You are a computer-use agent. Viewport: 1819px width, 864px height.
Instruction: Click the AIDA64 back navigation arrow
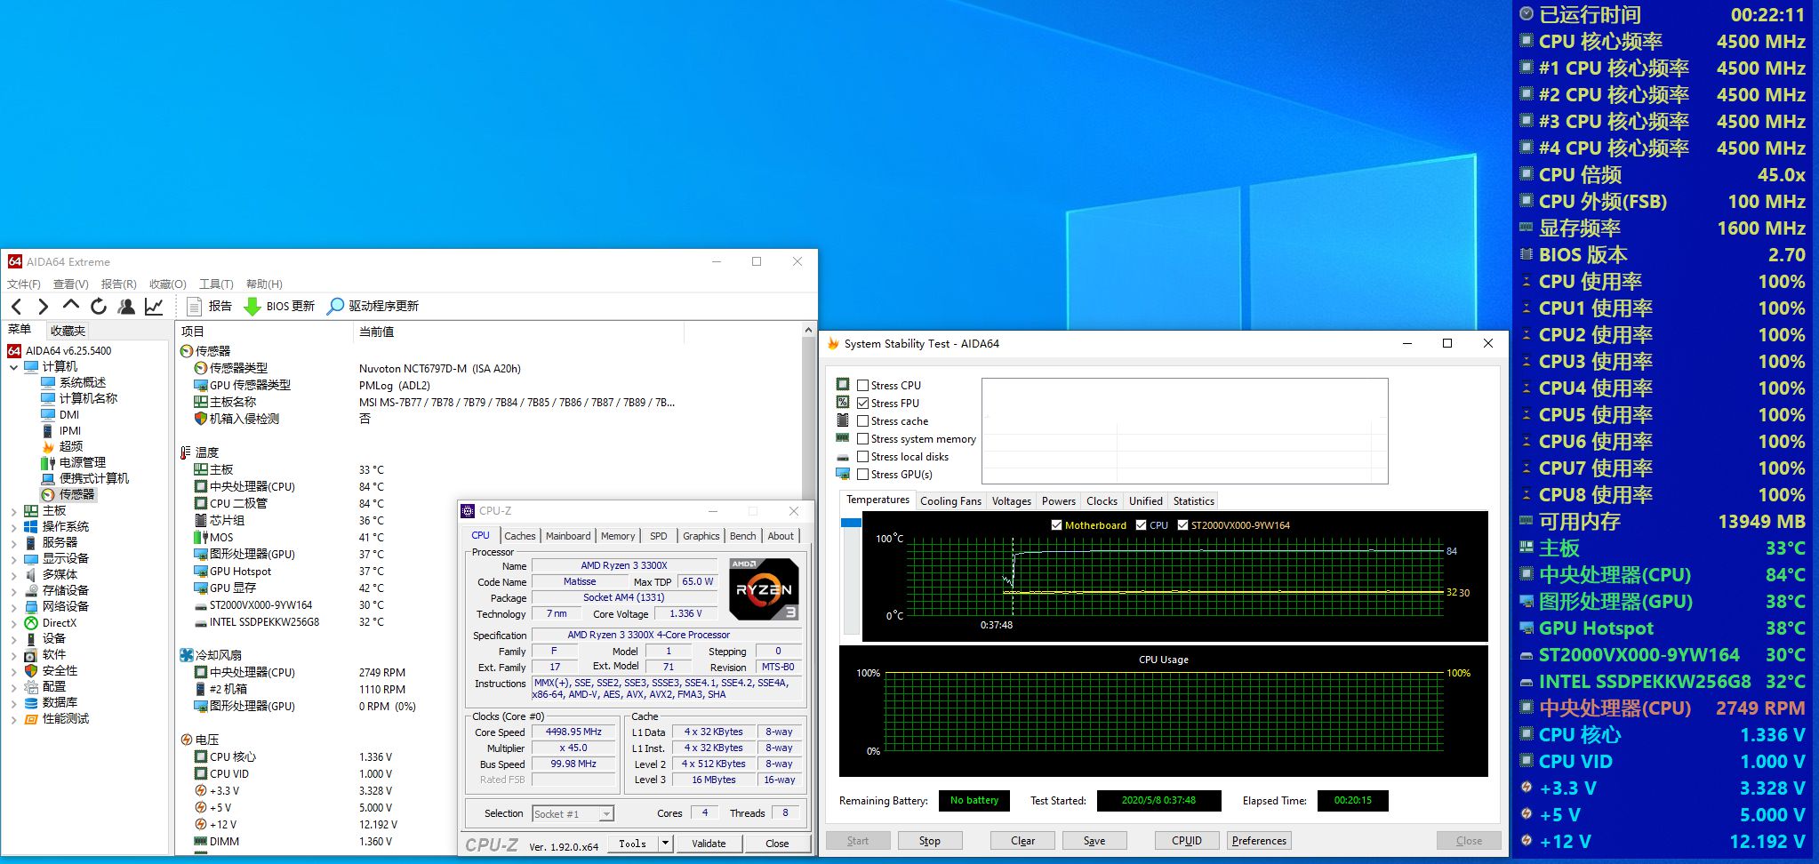(16, 307)
